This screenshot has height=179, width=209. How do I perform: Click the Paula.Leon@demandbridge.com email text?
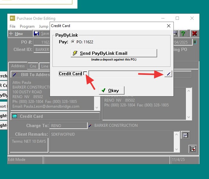tap(52, 106)
